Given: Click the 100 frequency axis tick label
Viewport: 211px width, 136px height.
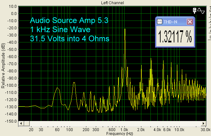Looking at the screenshot, I should (70, 130).
